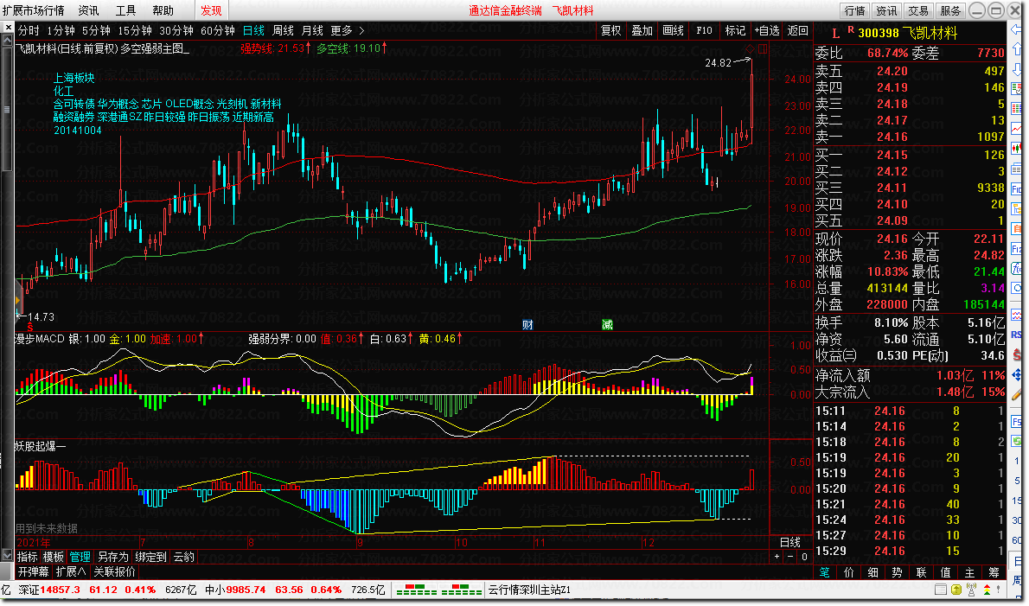Viewport: 1029px width, 606px height.
Task: Click the 行情 top-right button
Action: tap(854, 10)
